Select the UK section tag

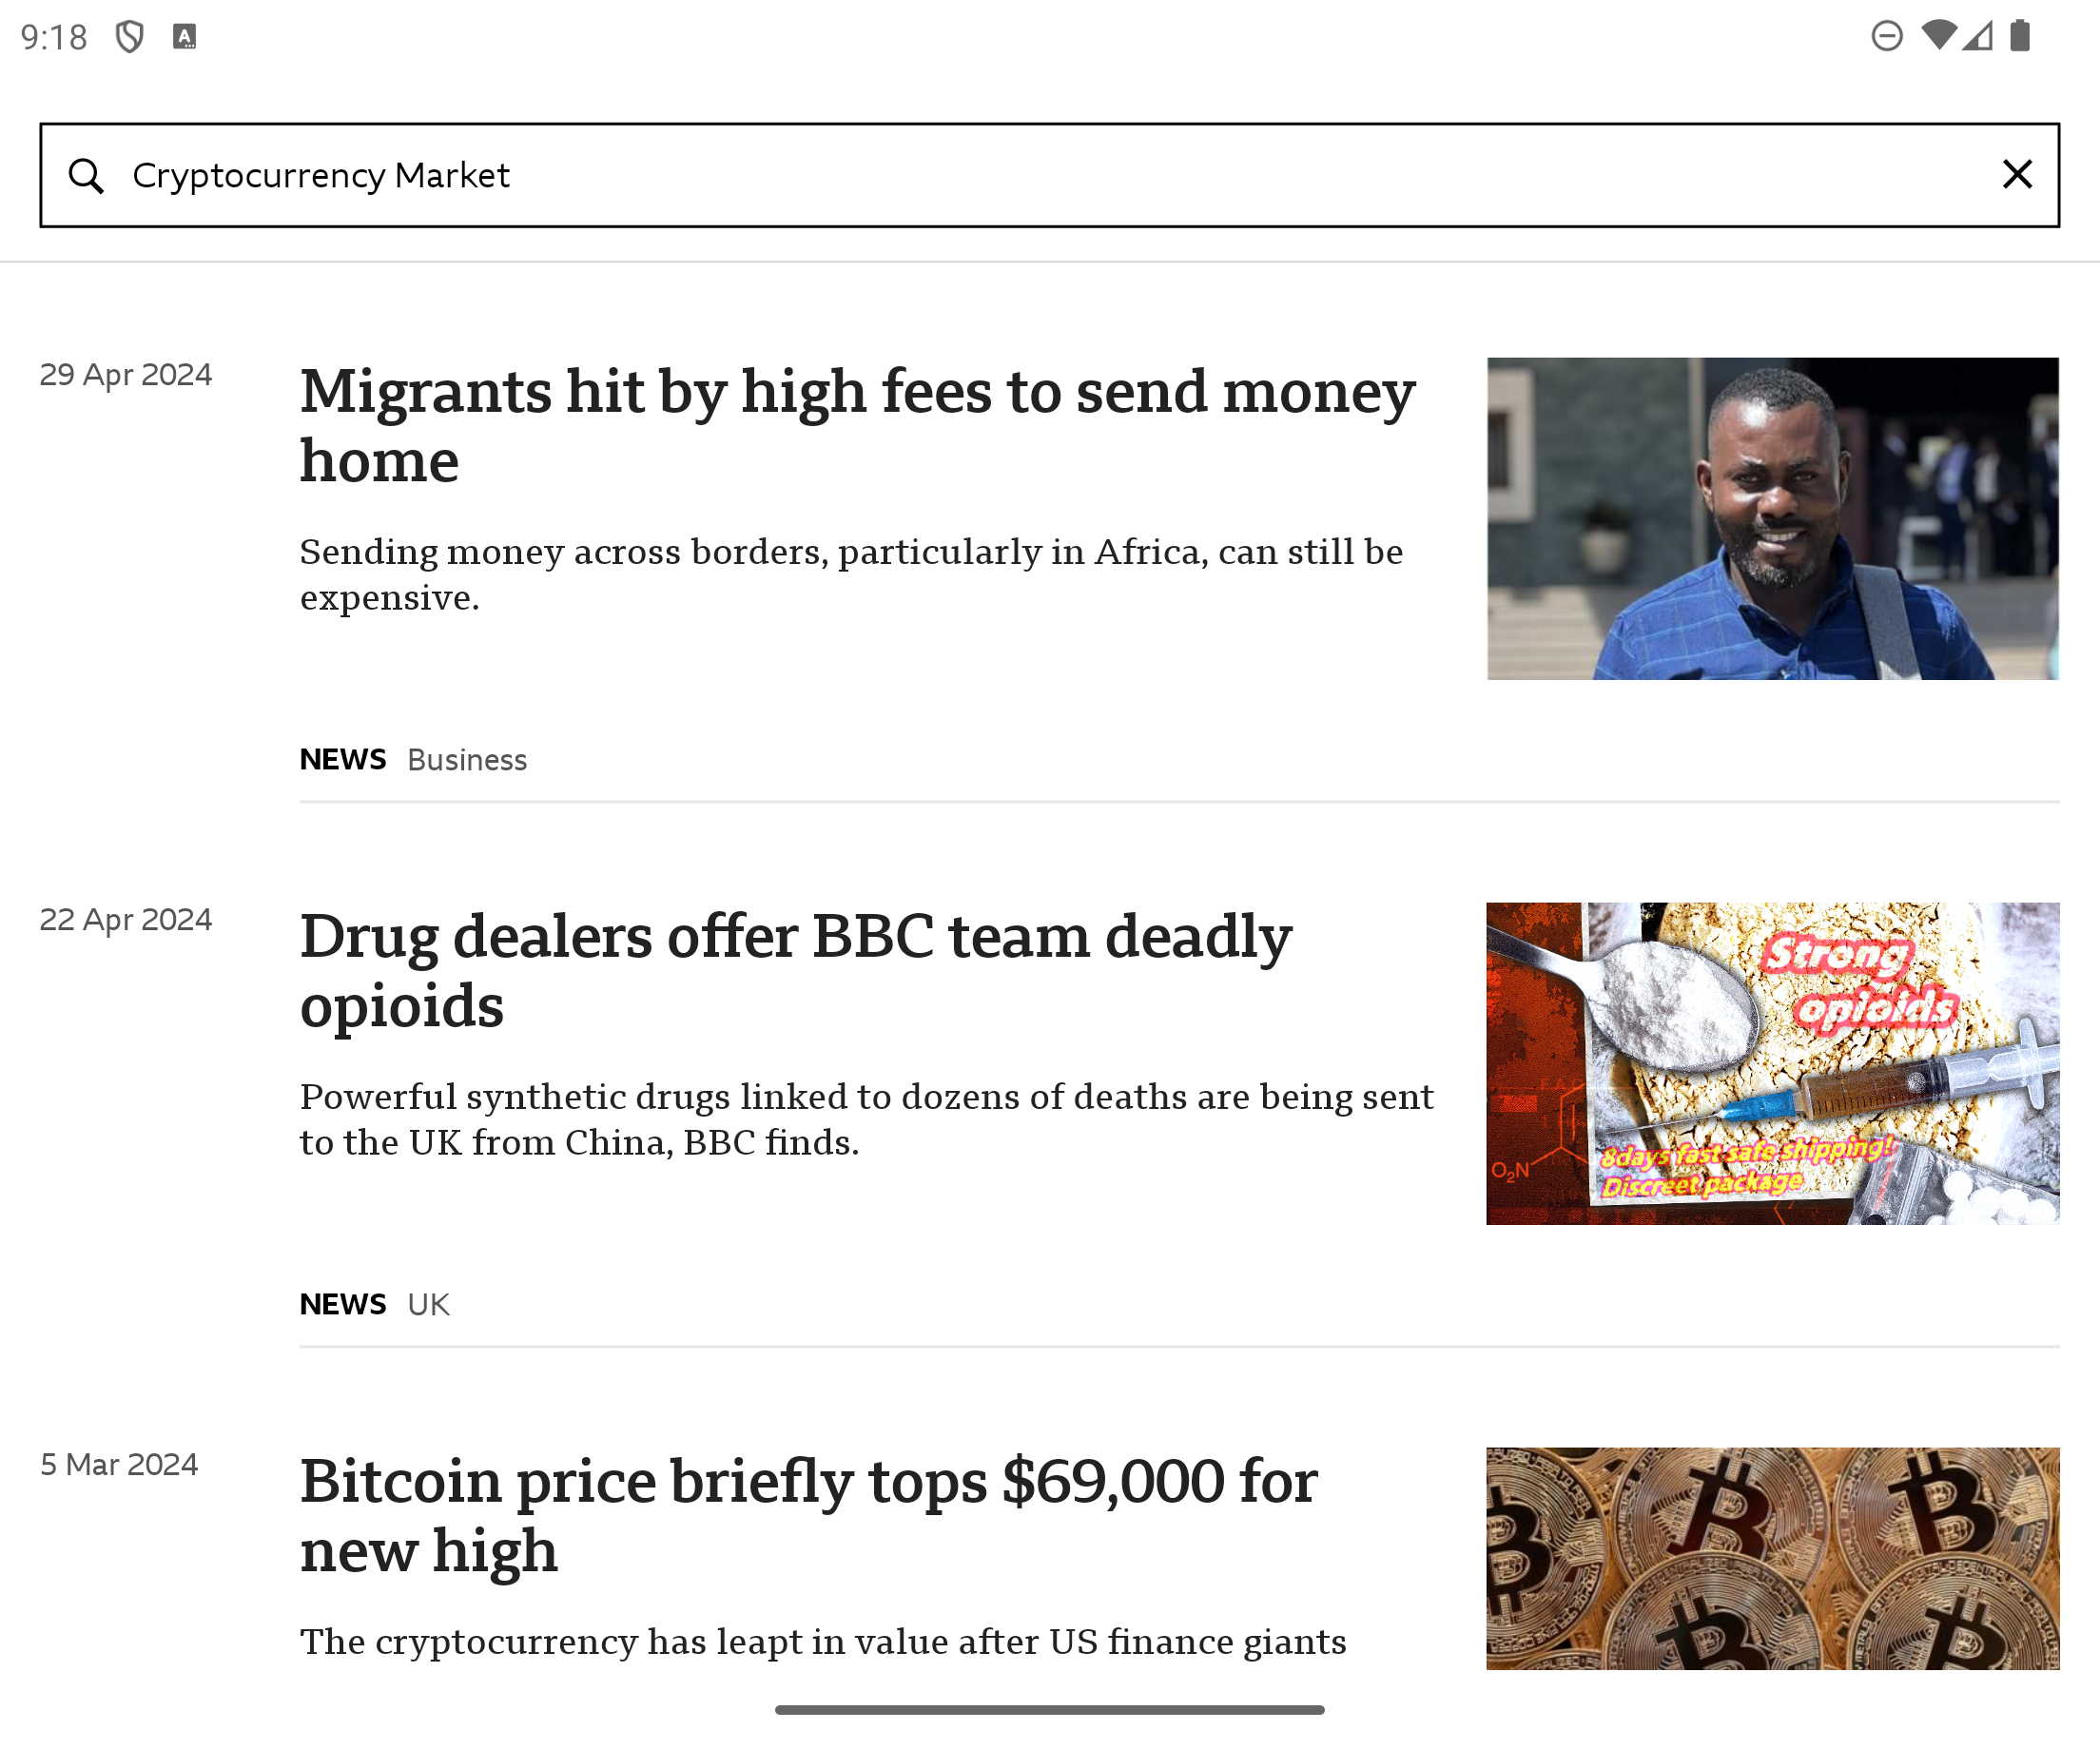(428, 1305)
